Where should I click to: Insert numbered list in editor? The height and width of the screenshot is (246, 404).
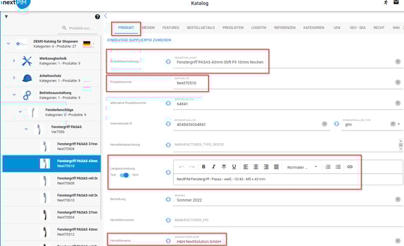328,167
